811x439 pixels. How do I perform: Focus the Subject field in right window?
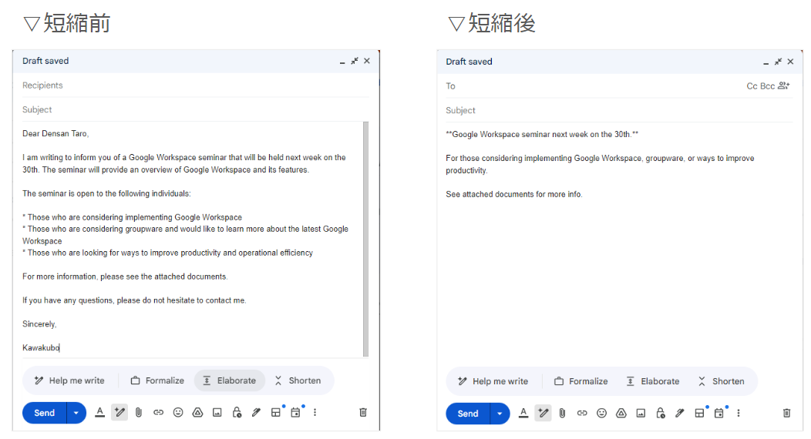tap(618, 111)
